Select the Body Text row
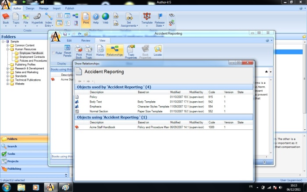Viewport: 307px width, 192px height. 164,102
